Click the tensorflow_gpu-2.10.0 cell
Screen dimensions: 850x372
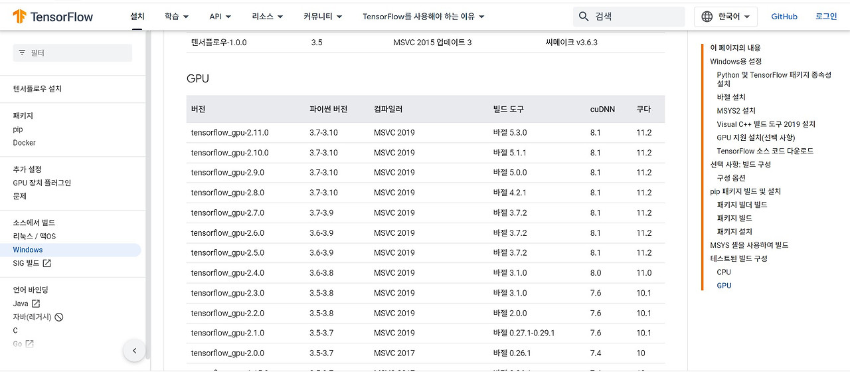pyautogui.click(x=230, y=153)
